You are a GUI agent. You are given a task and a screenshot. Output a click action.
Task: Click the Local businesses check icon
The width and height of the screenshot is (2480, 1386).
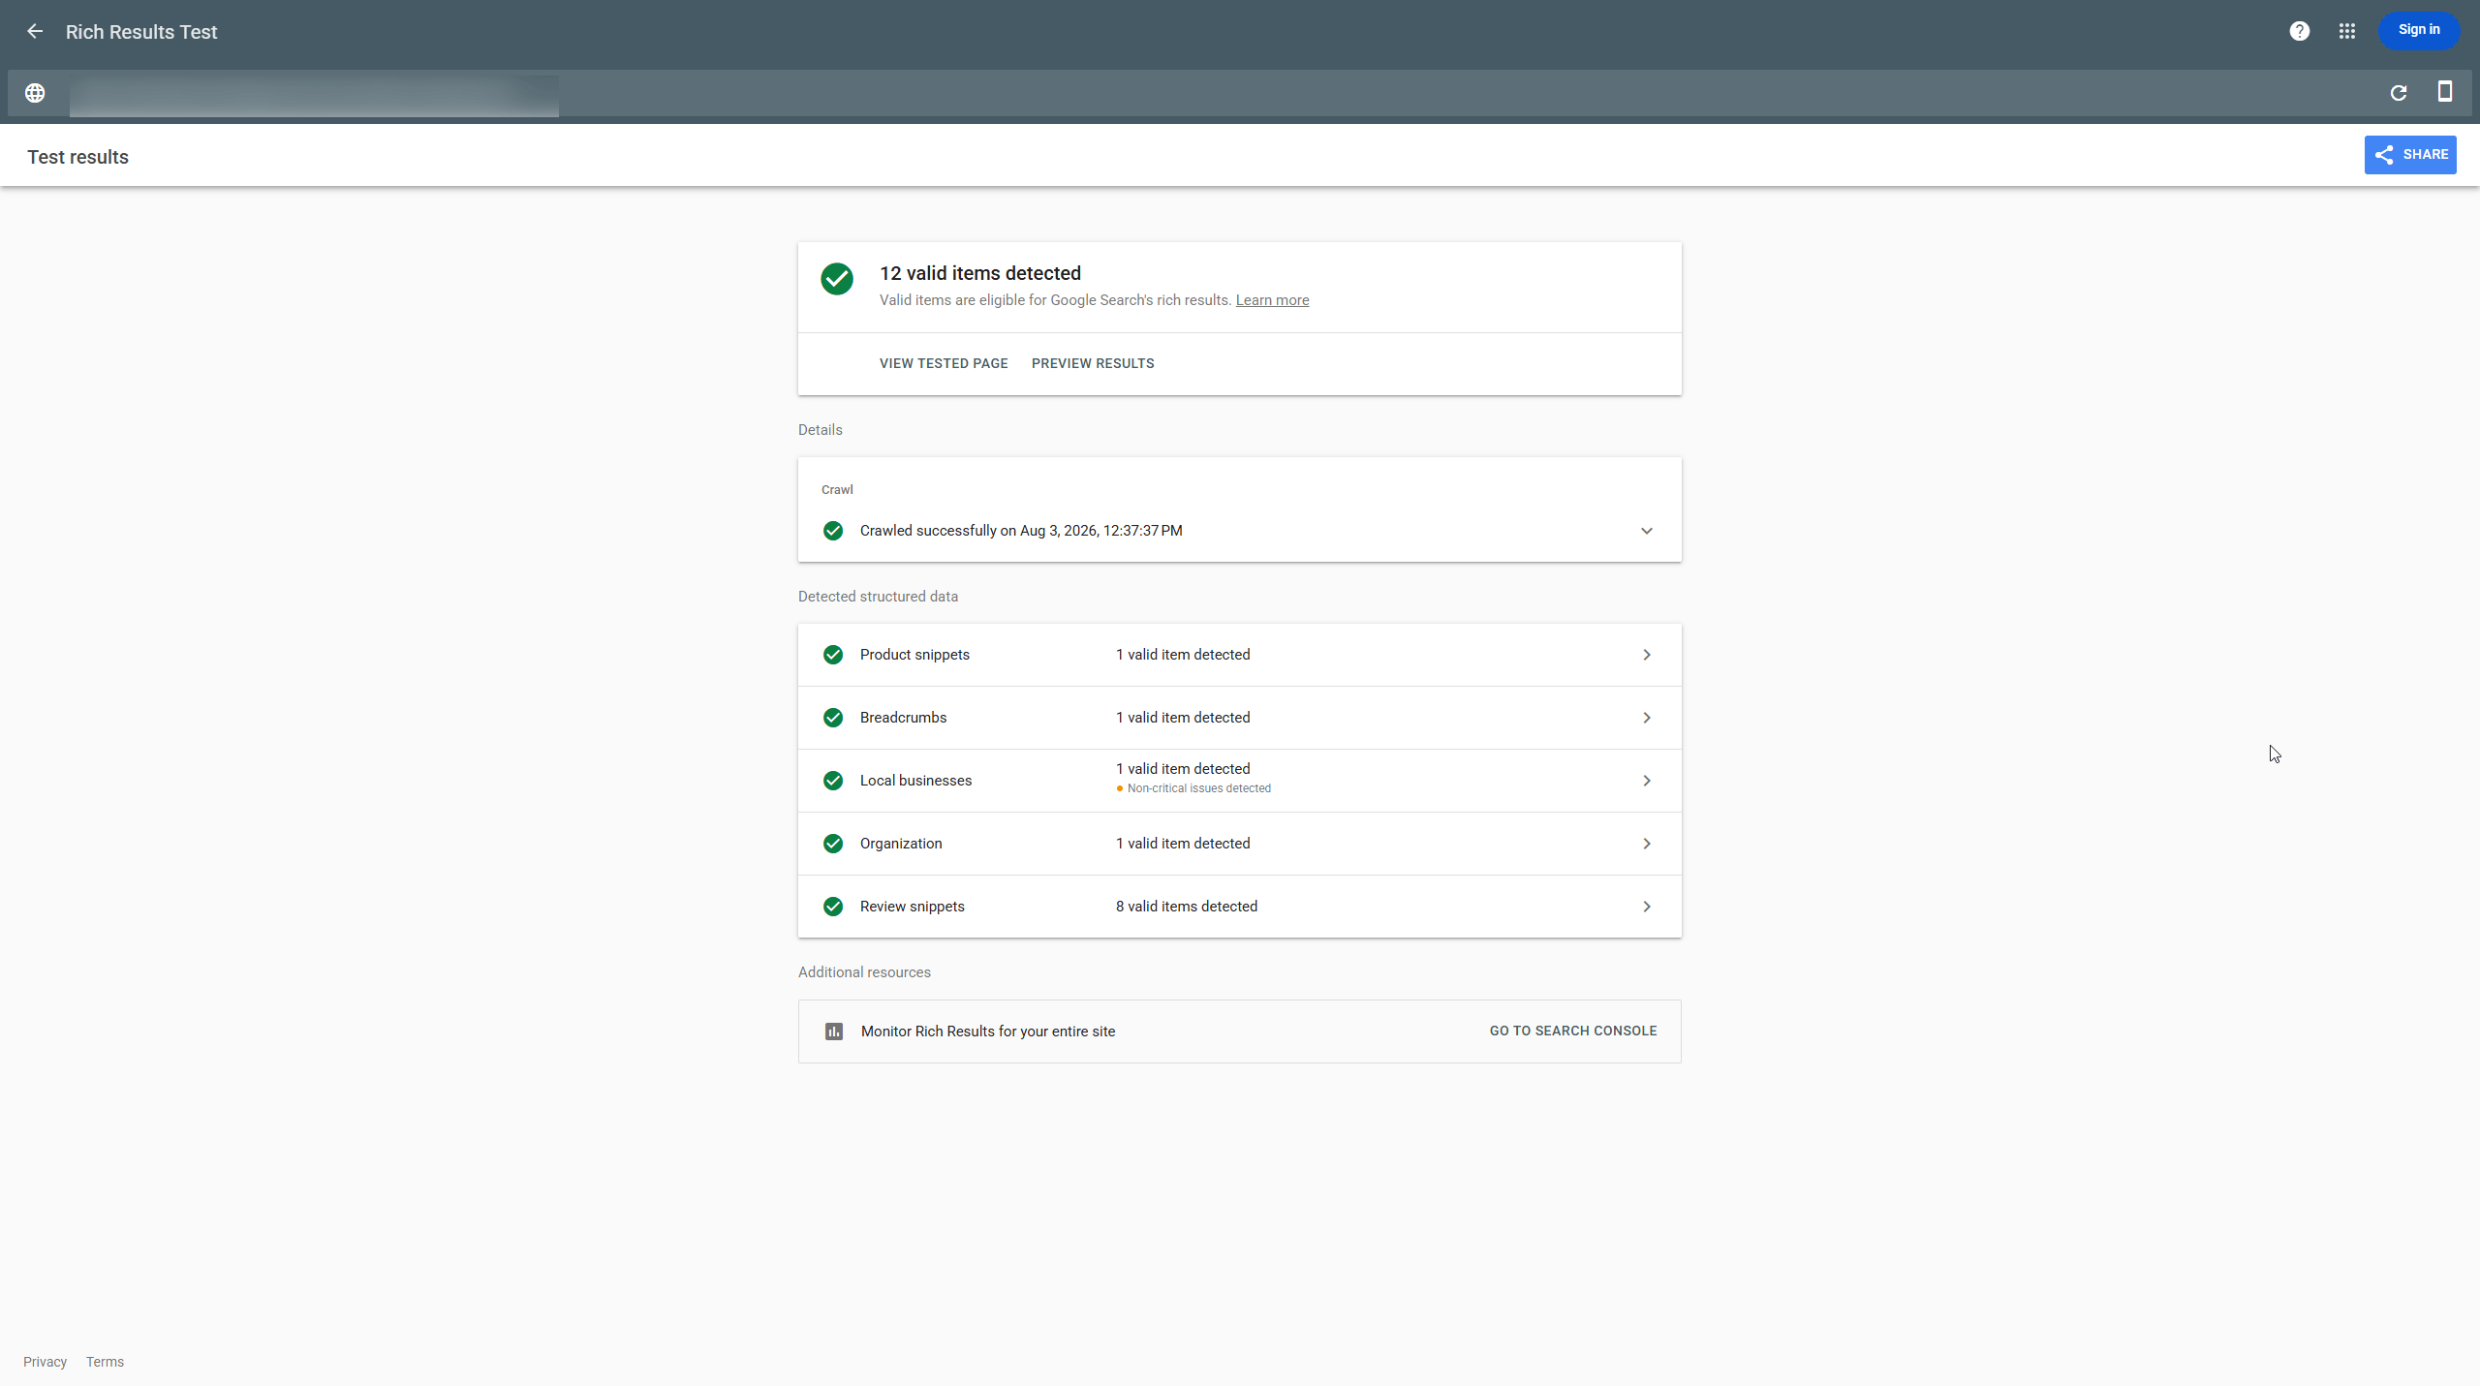[833, 781]
